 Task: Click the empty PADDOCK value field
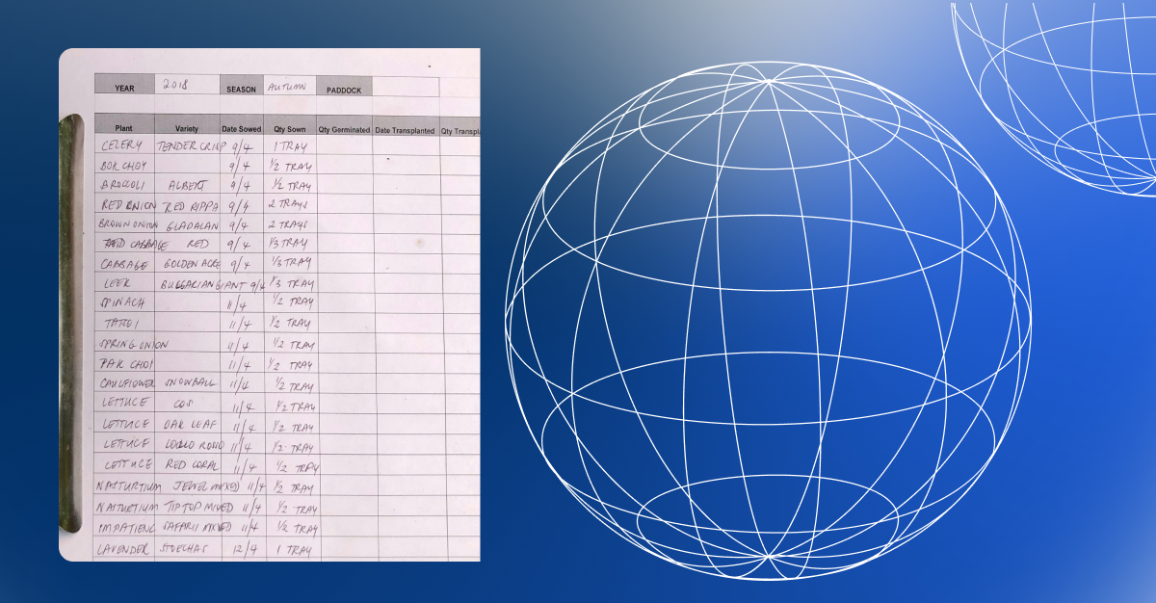pos(406,87)
